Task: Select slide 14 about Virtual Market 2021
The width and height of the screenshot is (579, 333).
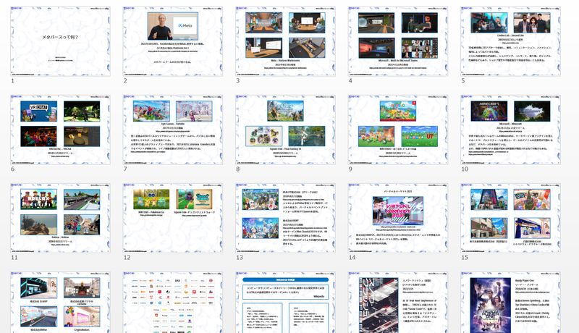Action: 398,218
